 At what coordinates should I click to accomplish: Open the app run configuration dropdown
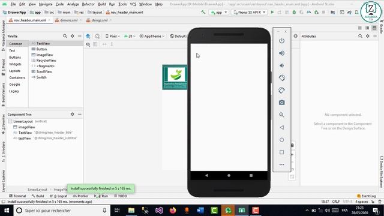pos(219,12)
